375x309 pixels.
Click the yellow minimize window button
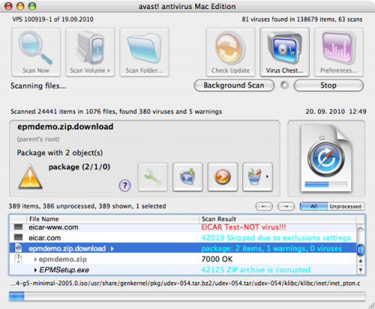click(x=20, y=6)
